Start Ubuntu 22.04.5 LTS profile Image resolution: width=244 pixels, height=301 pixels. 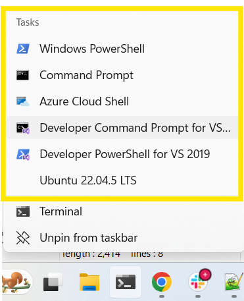(x=122, y=180)
